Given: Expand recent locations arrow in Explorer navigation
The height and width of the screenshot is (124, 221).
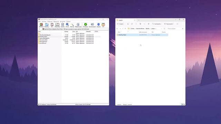Looking at the screenshot, I should 123,29.
